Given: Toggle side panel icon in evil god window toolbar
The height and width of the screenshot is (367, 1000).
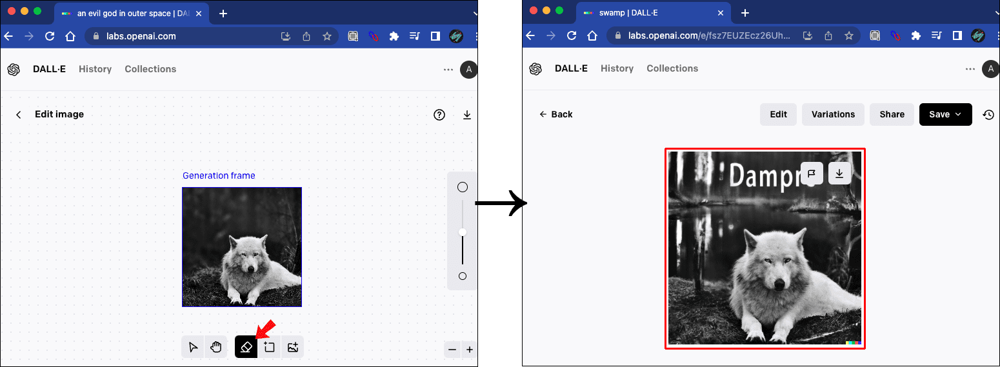Looking at the screenshot, I should pyautogui.click(x=435, y=36).
